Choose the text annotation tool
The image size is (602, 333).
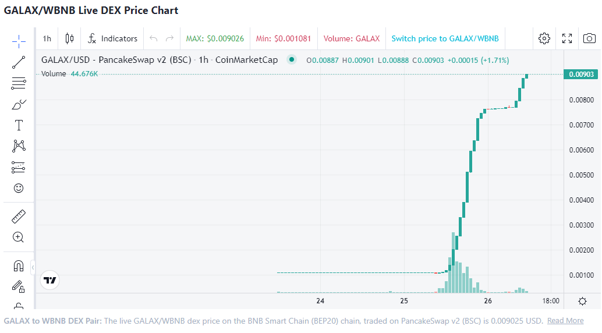pyautogui.click(x=19, y=125)
